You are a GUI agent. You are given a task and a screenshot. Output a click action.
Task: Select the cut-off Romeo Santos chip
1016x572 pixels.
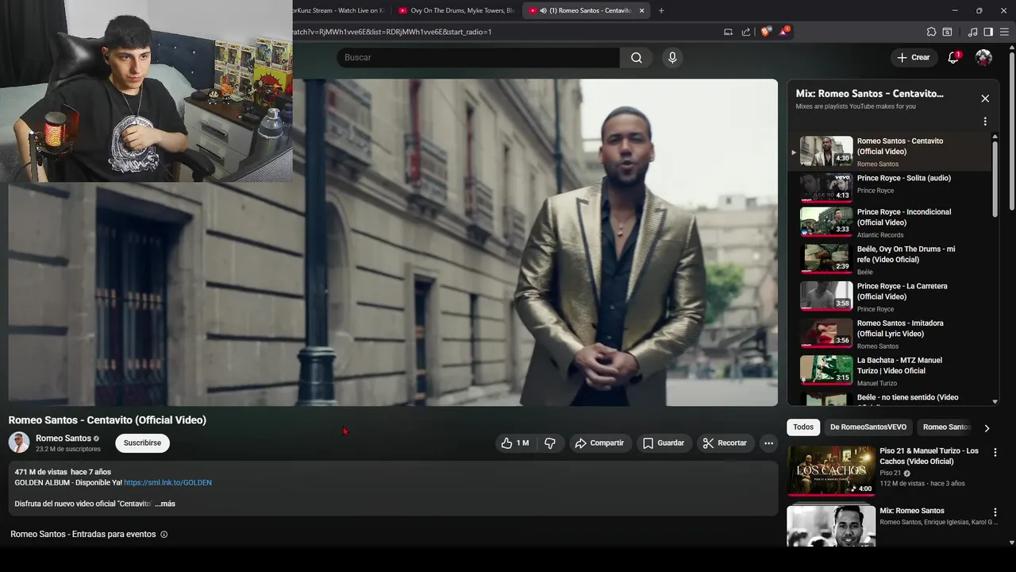point(946,427)
